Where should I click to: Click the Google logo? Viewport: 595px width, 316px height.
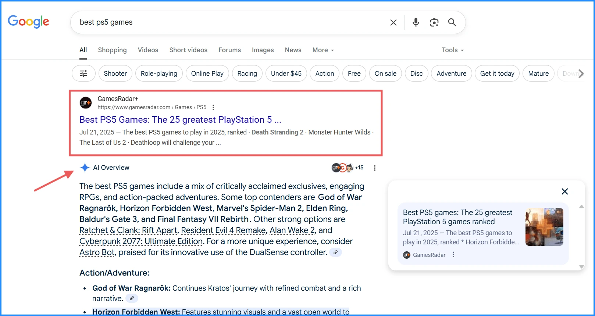click(x=28, y=22)
